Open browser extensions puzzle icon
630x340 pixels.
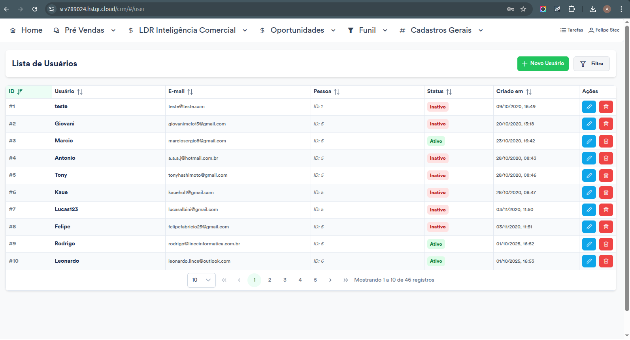pyautogui.click(x=572, y=9)
